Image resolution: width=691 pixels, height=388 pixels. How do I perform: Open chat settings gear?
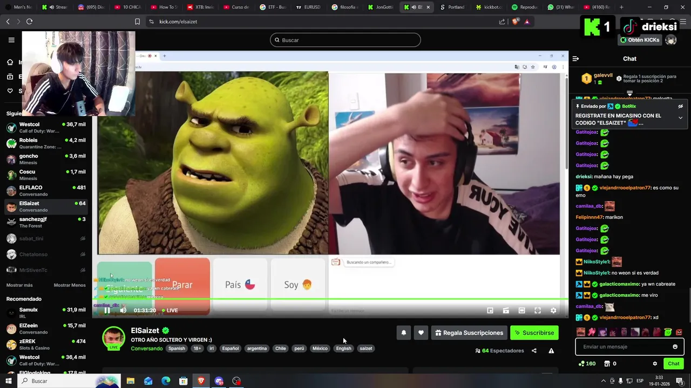point(655,364)
